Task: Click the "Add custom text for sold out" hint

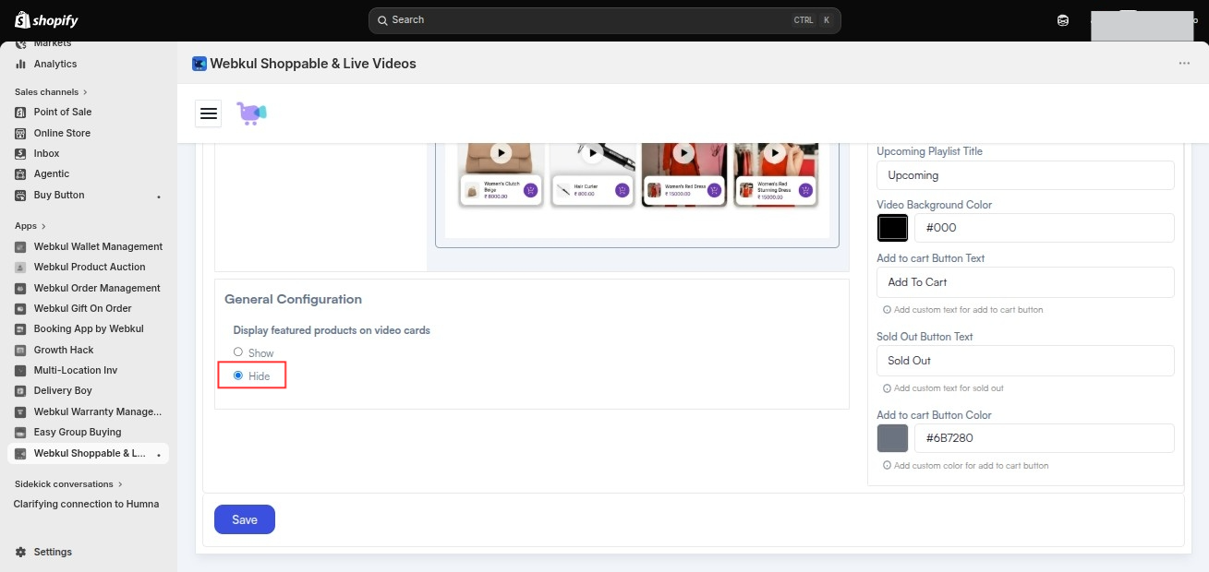Action: coord(949,388)
